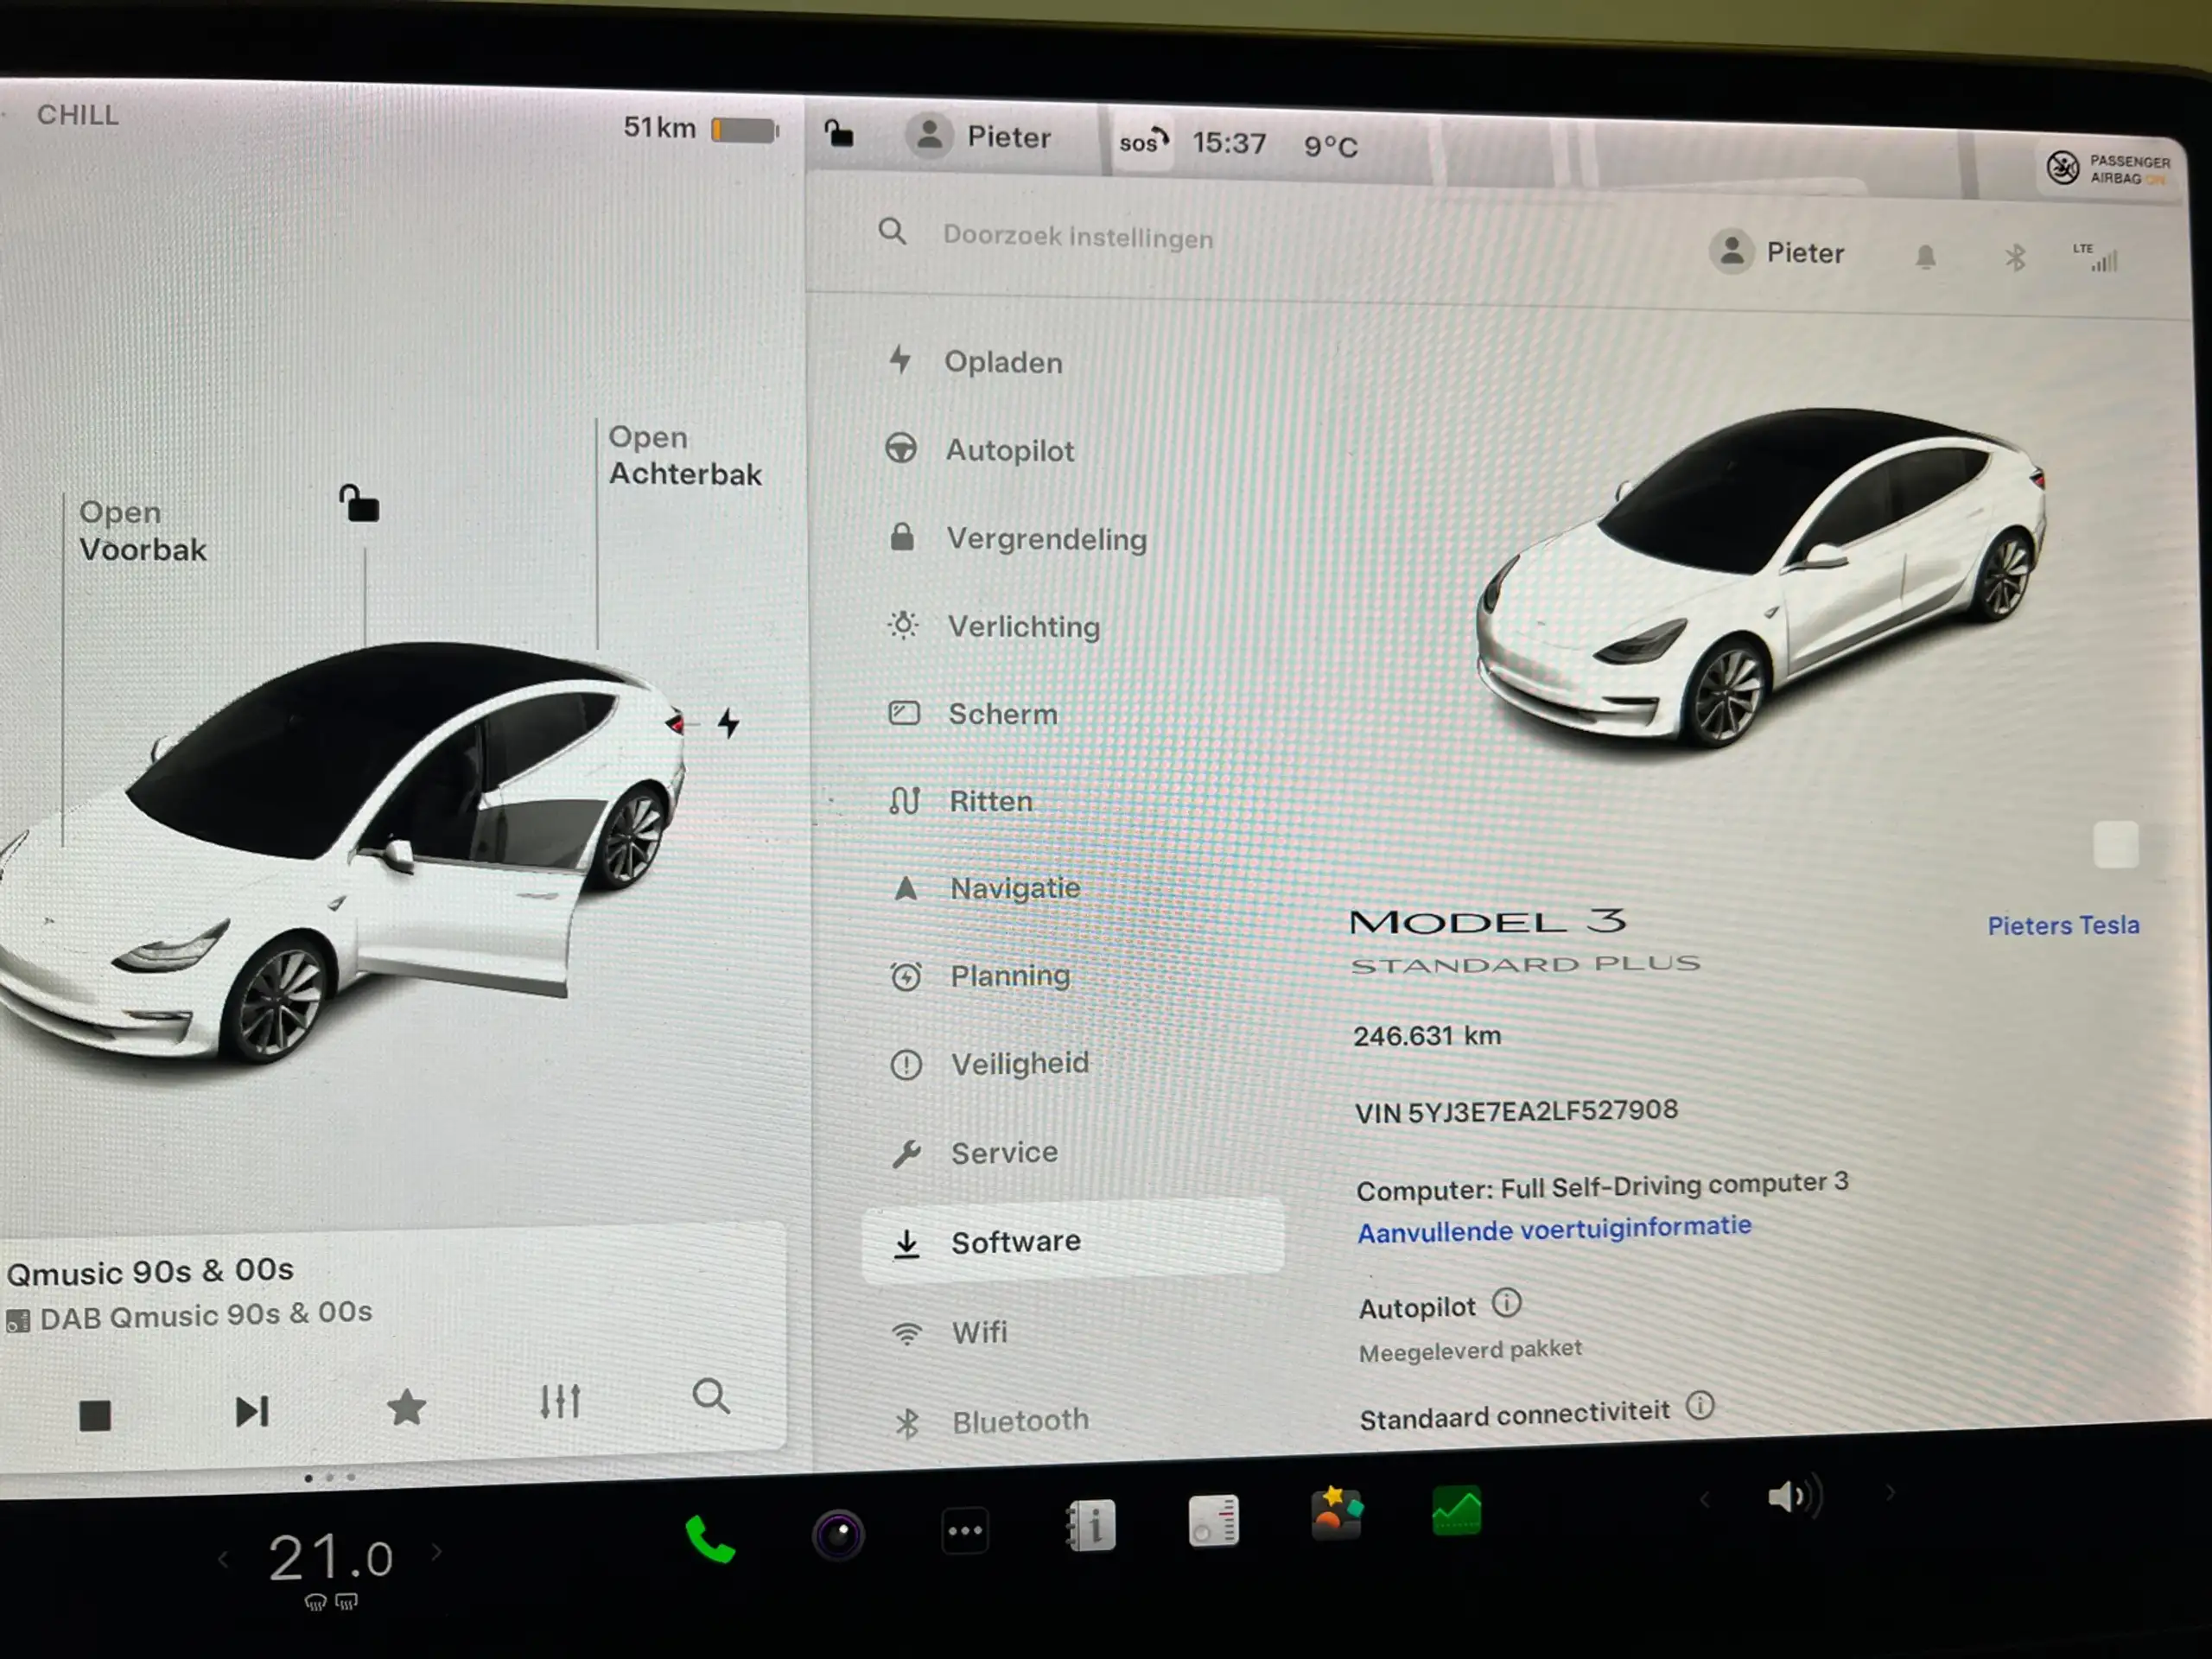Open climate controls via 21.0 temperature

point(331,1558)
